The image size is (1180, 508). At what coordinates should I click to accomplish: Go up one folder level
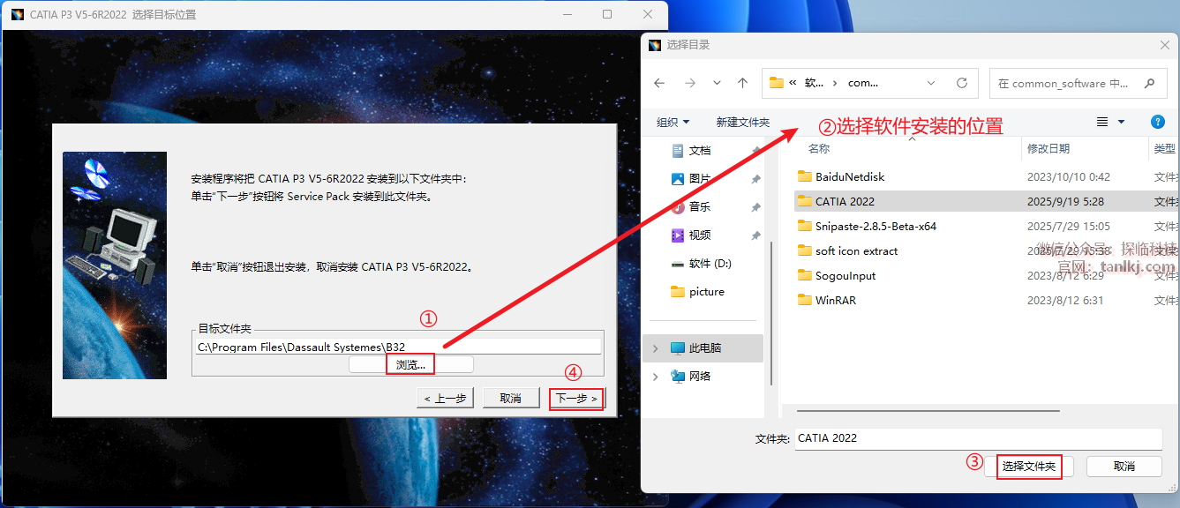click(x=742, y=83)
